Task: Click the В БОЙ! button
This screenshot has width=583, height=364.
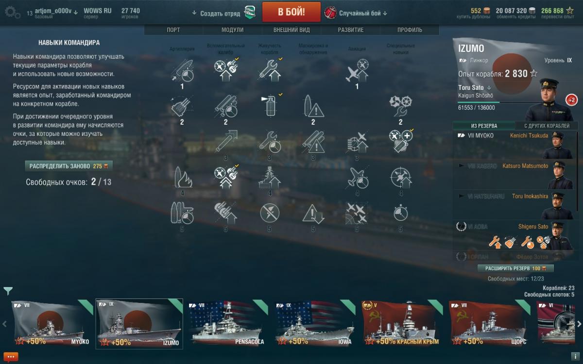Action: click(x=291, y=12)
